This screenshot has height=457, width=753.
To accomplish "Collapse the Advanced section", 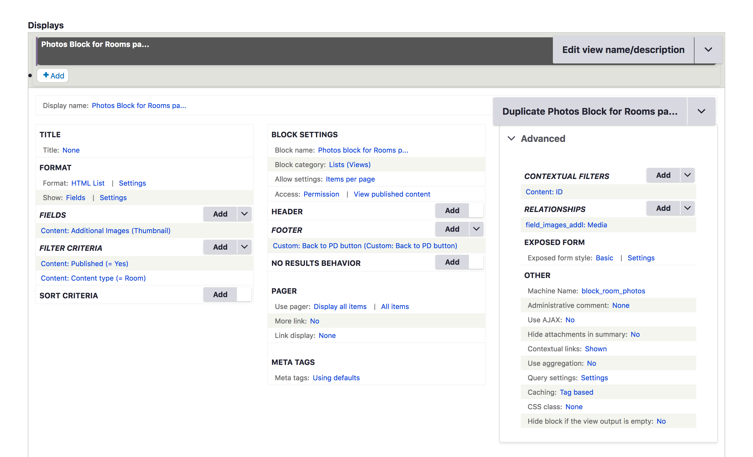I will tap(511, 139).
